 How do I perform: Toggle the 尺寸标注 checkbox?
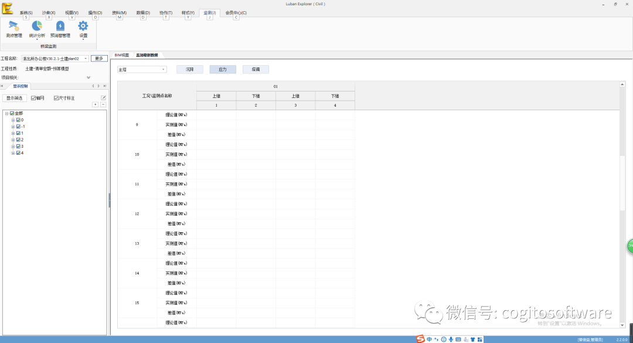click(56, 98)
